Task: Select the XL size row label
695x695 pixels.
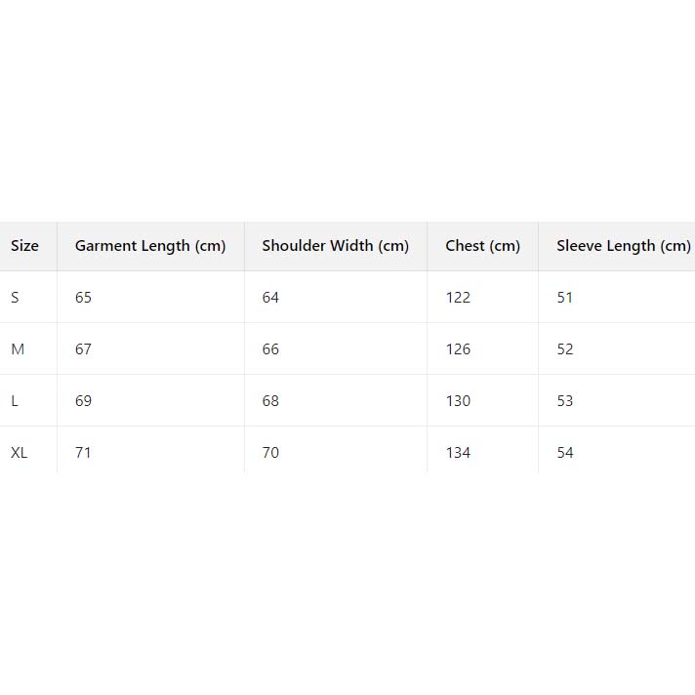Action: click(x=20, y=453)
